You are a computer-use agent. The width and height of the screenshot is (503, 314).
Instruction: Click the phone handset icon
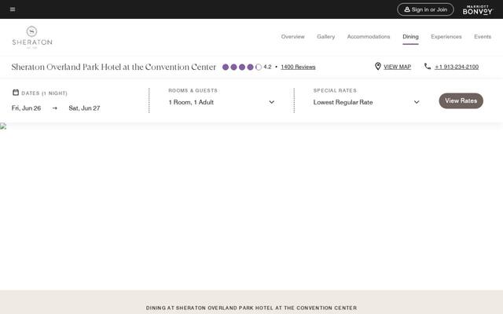click(428, 66)
